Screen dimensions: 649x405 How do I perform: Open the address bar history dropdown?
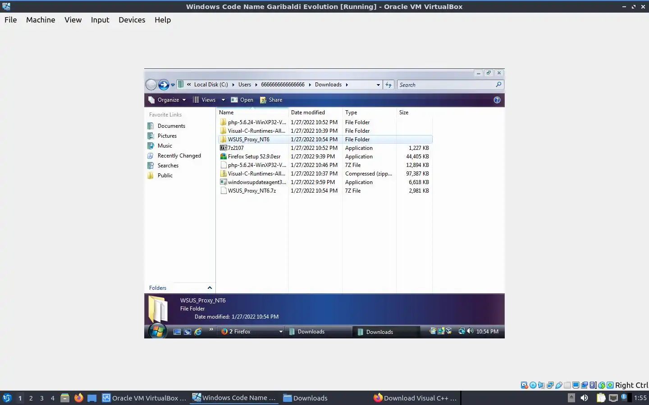click(x=378, y=85)
